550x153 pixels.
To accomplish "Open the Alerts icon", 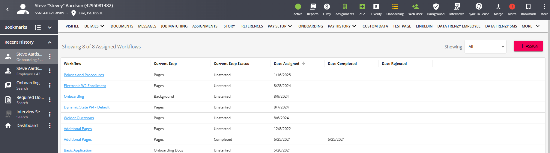I will (x=512, y=7).
